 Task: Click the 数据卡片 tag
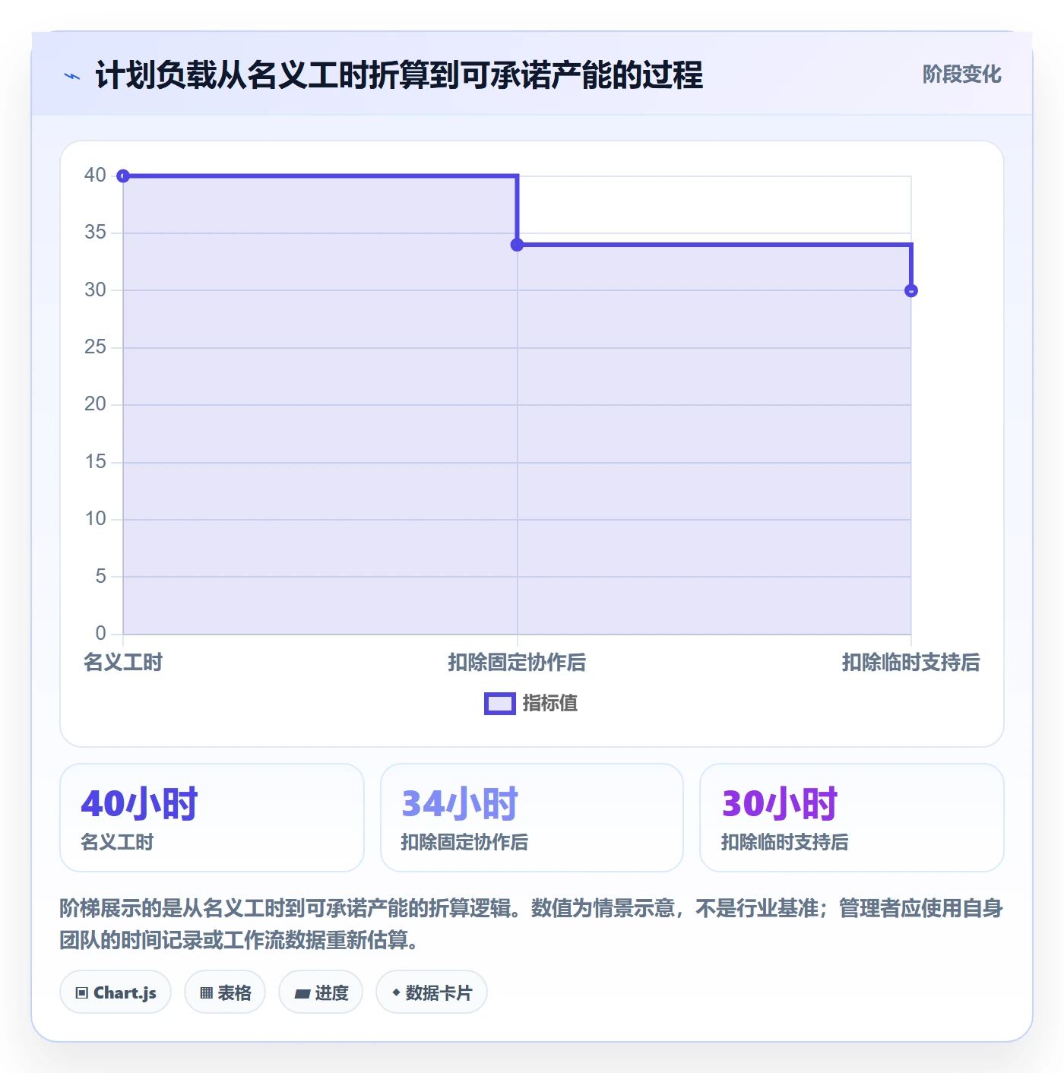coord(432,992)
